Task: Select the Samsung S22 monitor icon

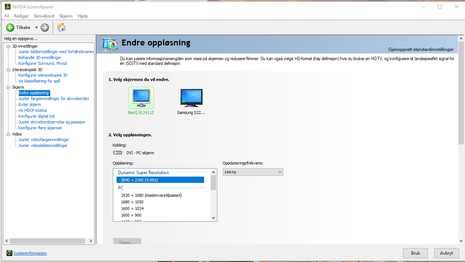Action: coord(191,98)
